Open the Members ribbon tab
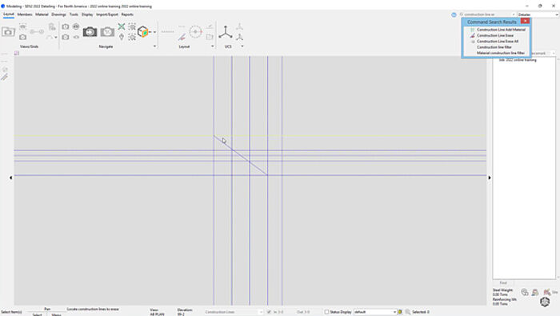The height and width of the screenshot is (316, 560). click(x=25, y=14)
